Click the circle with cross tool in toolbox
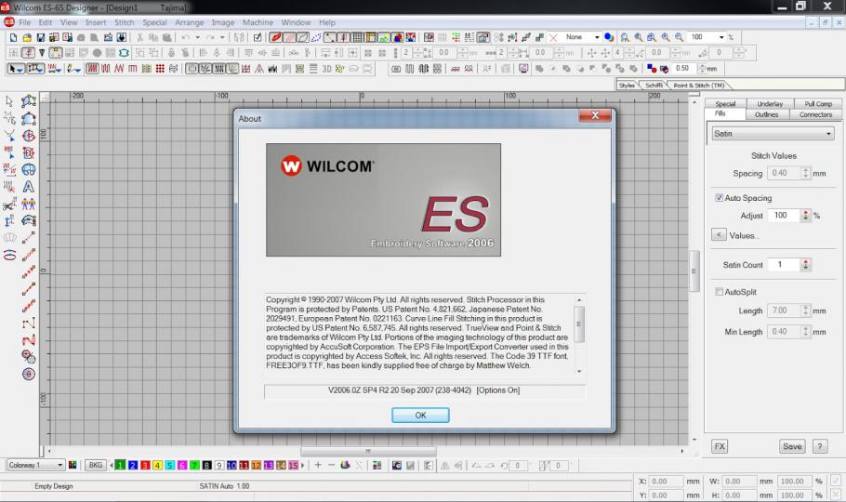846x502 pixels. [x=29, y=374]
